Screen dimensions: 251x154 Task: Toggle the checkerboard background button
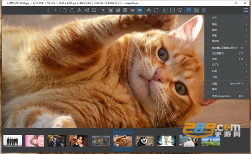196,10
